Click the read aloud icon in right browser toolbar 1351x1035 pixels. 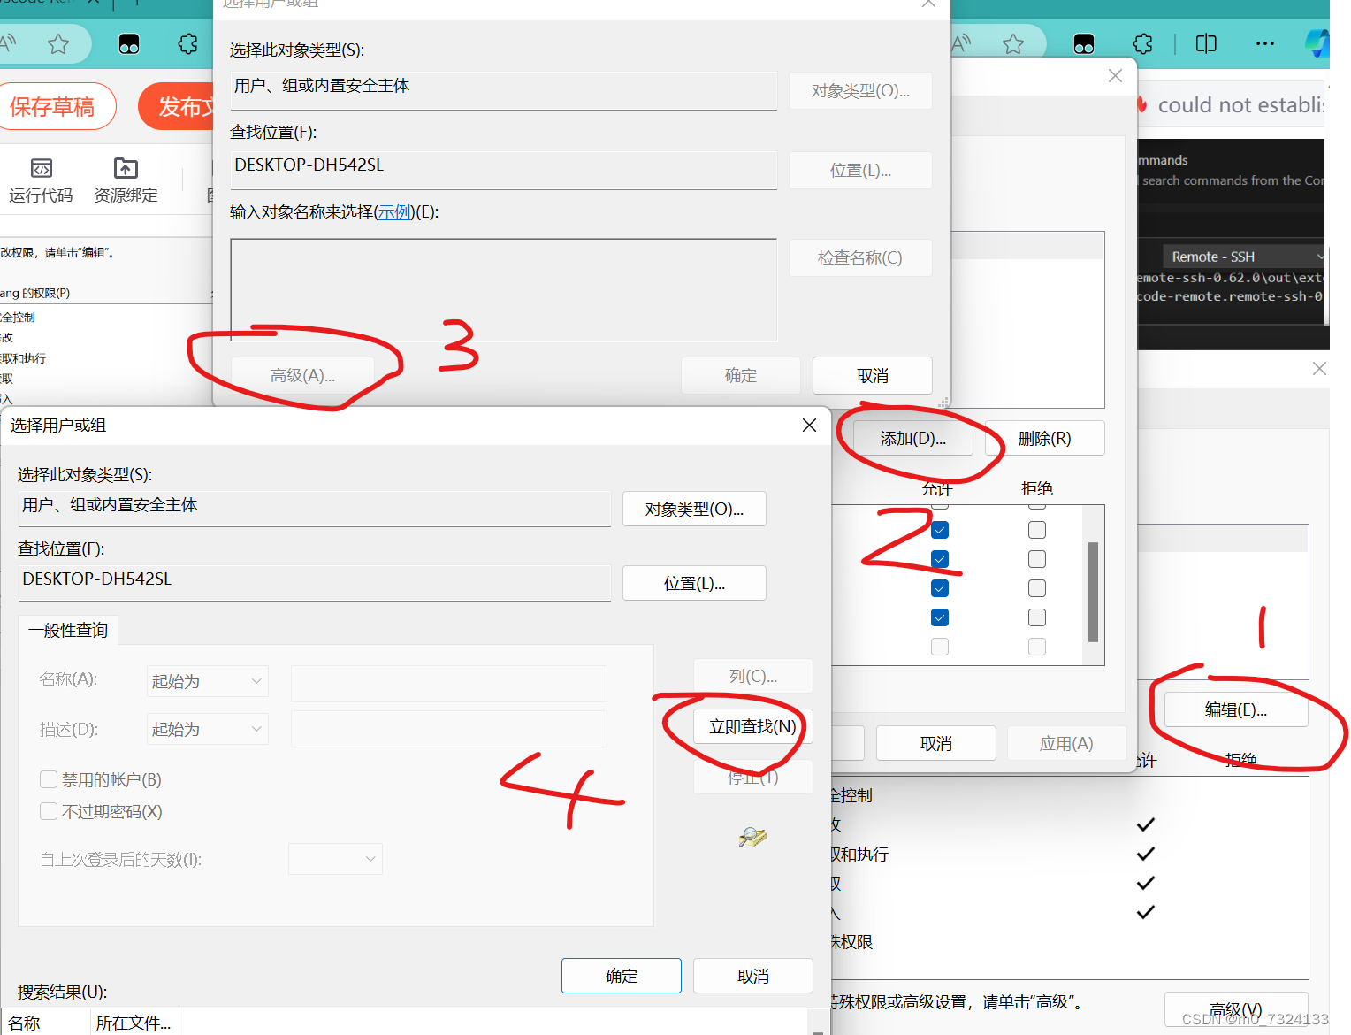coord(961,42)
